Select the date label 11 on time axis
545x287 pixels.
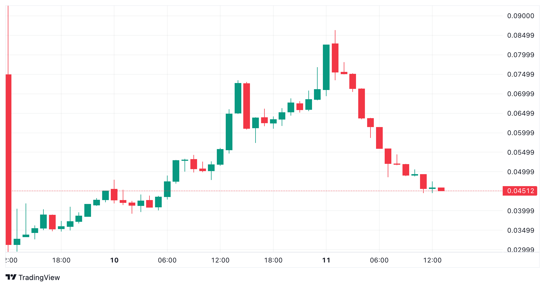pos(326,260)
